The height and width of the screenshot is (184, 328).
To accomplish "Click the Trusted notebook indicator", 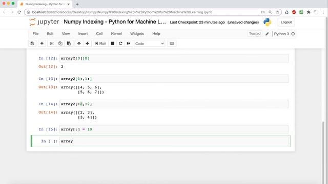I will [x=255, y=34].
